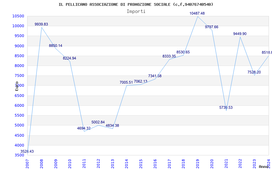Click the 8000 y-axis tick label
Image resolution: width=272 pixels, height=170 pixels.
[19, 66]
